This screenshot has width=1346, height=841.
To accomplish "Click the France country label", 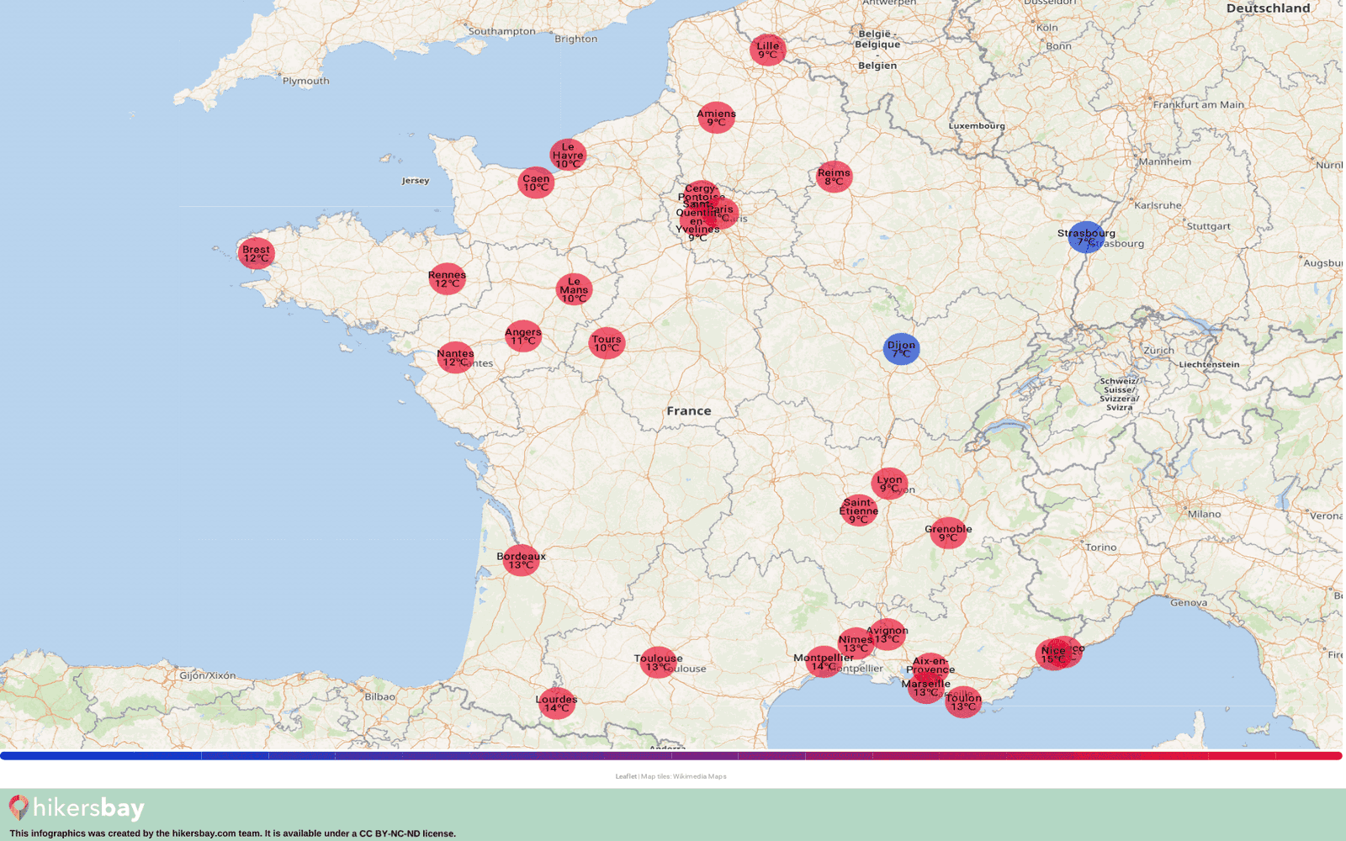I will [x=689, y=411].
